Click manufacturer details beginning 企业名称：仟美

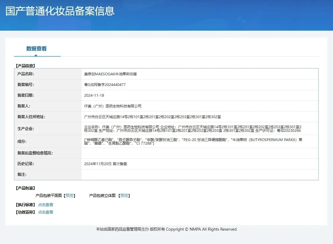pos(193,129)
